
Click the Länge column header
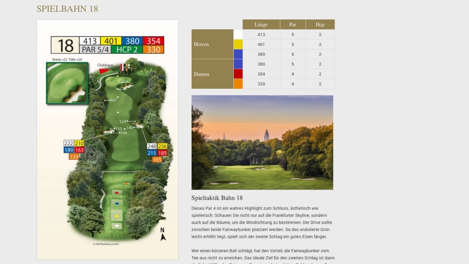(261, 25)
